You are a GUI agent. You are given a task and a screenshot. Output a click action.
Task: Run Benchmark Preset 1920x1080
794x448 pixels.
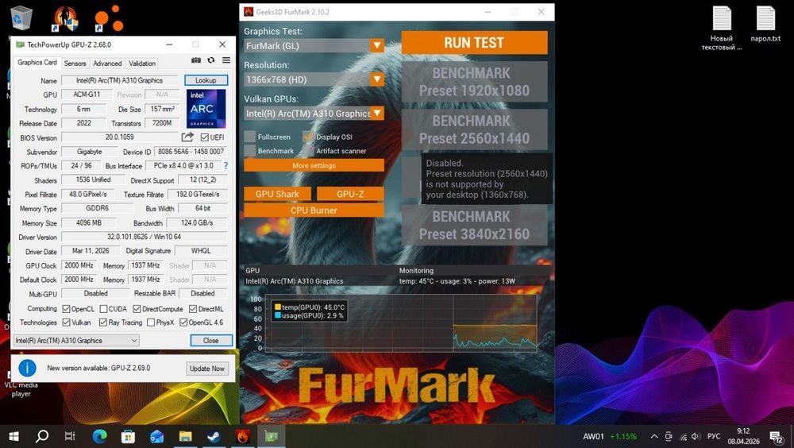[x=475, y=82]
